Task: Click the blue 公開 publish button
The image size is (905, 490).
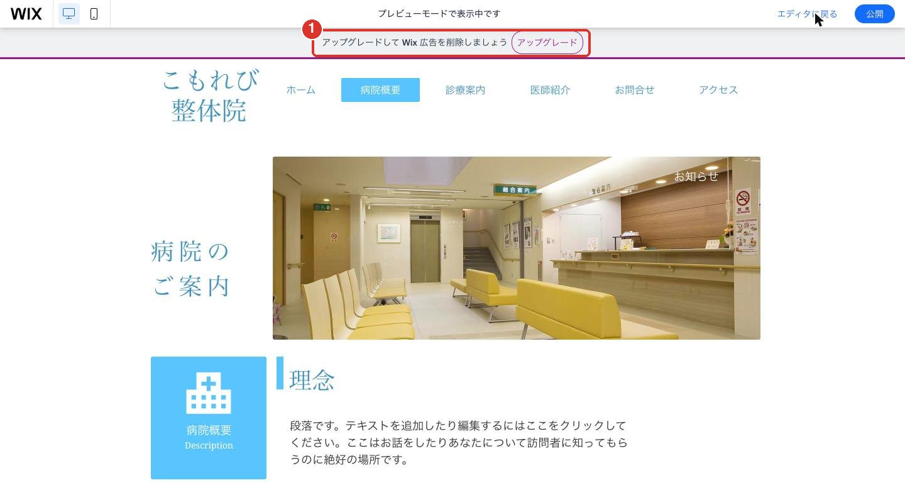Action: (x=874, y=14)
